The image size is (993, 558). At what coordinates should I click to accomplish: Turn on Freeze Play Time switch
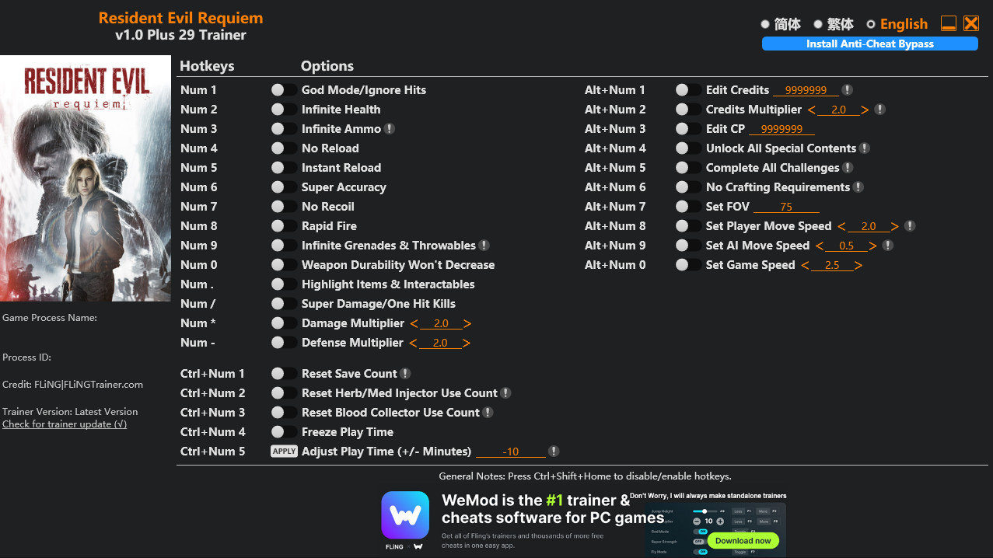coord(284,432)
